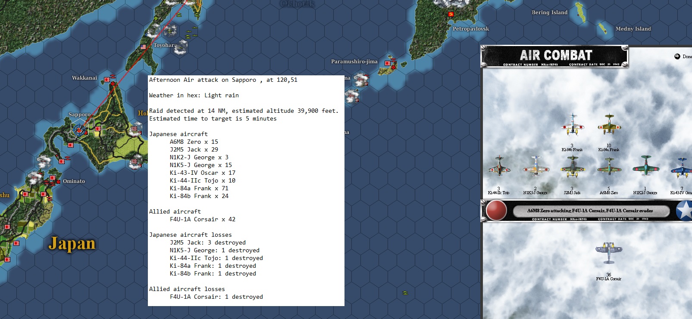The image size is (692, 319).
Task: Click the Japanese base flag at Wakkanai
Action: pyautogui.click(x=107, y=80)
